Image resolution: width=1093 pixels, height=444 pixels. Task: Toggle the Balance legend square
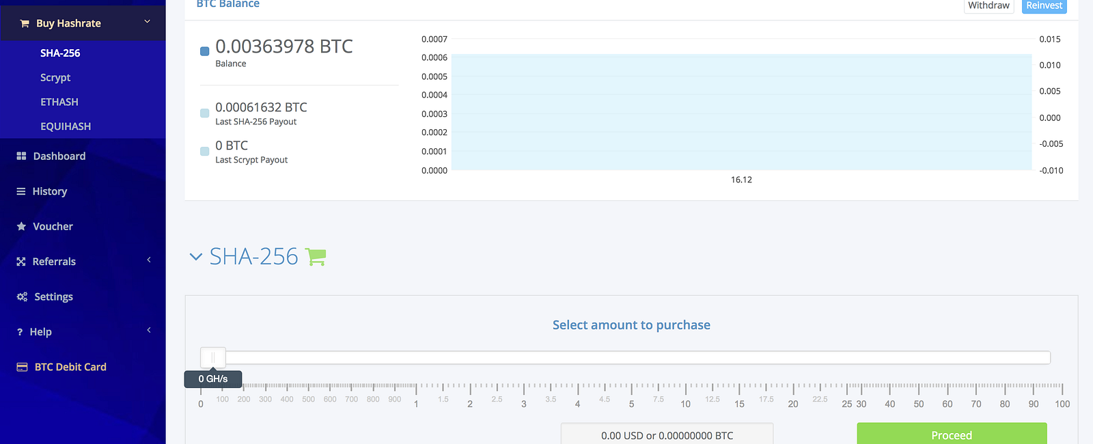204,51
